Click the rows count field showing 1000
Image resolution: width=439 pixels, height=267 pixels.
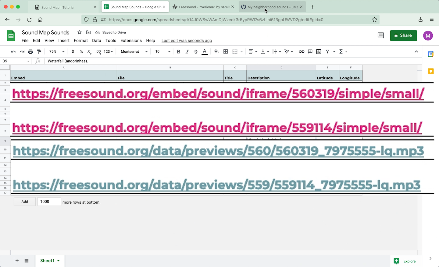(49, 202)
